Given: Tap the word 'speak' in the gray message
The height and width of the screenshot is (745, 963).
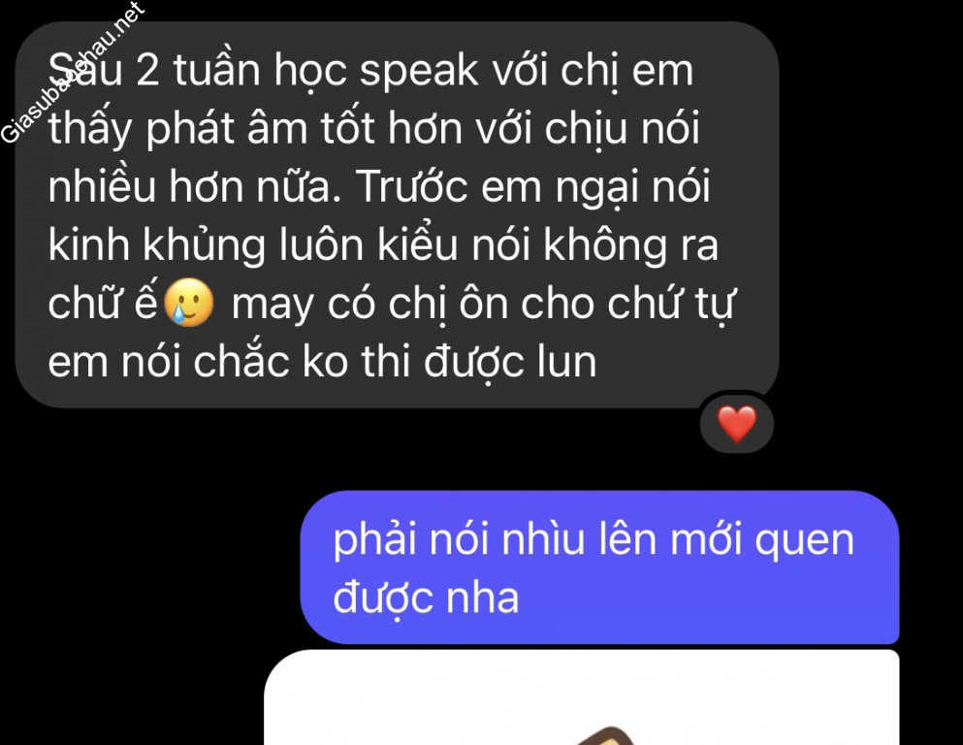Looking at the screenshot, I should coord(419,71).
